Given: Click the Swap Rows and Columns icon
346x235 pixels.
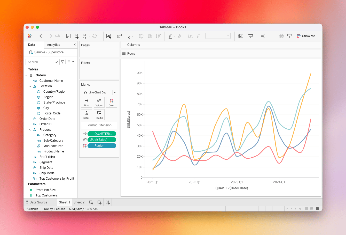Looking at the screenshot, I should coord(141,36).
